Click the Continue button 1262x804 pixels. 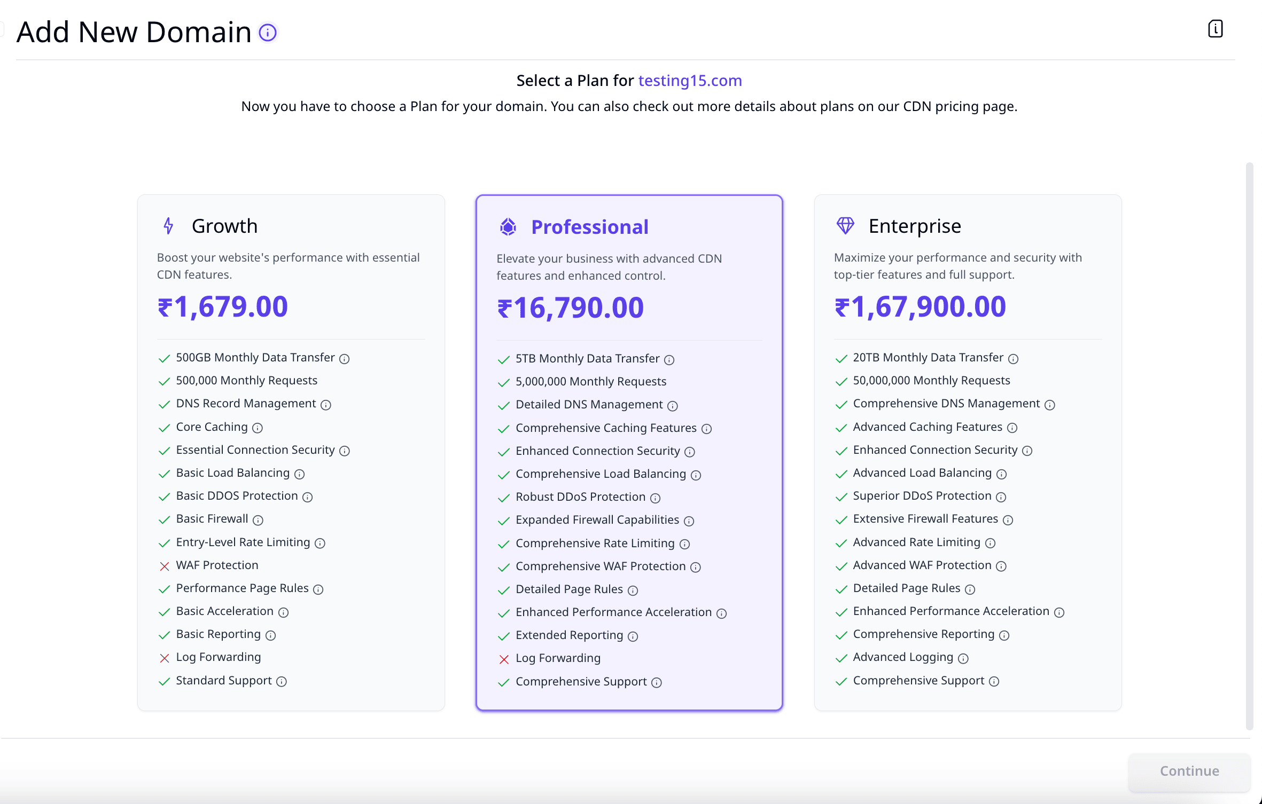[x=1188, y=771]
